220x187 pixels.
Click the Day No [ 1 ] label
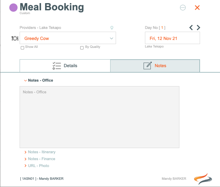click(x=155, y=28)
